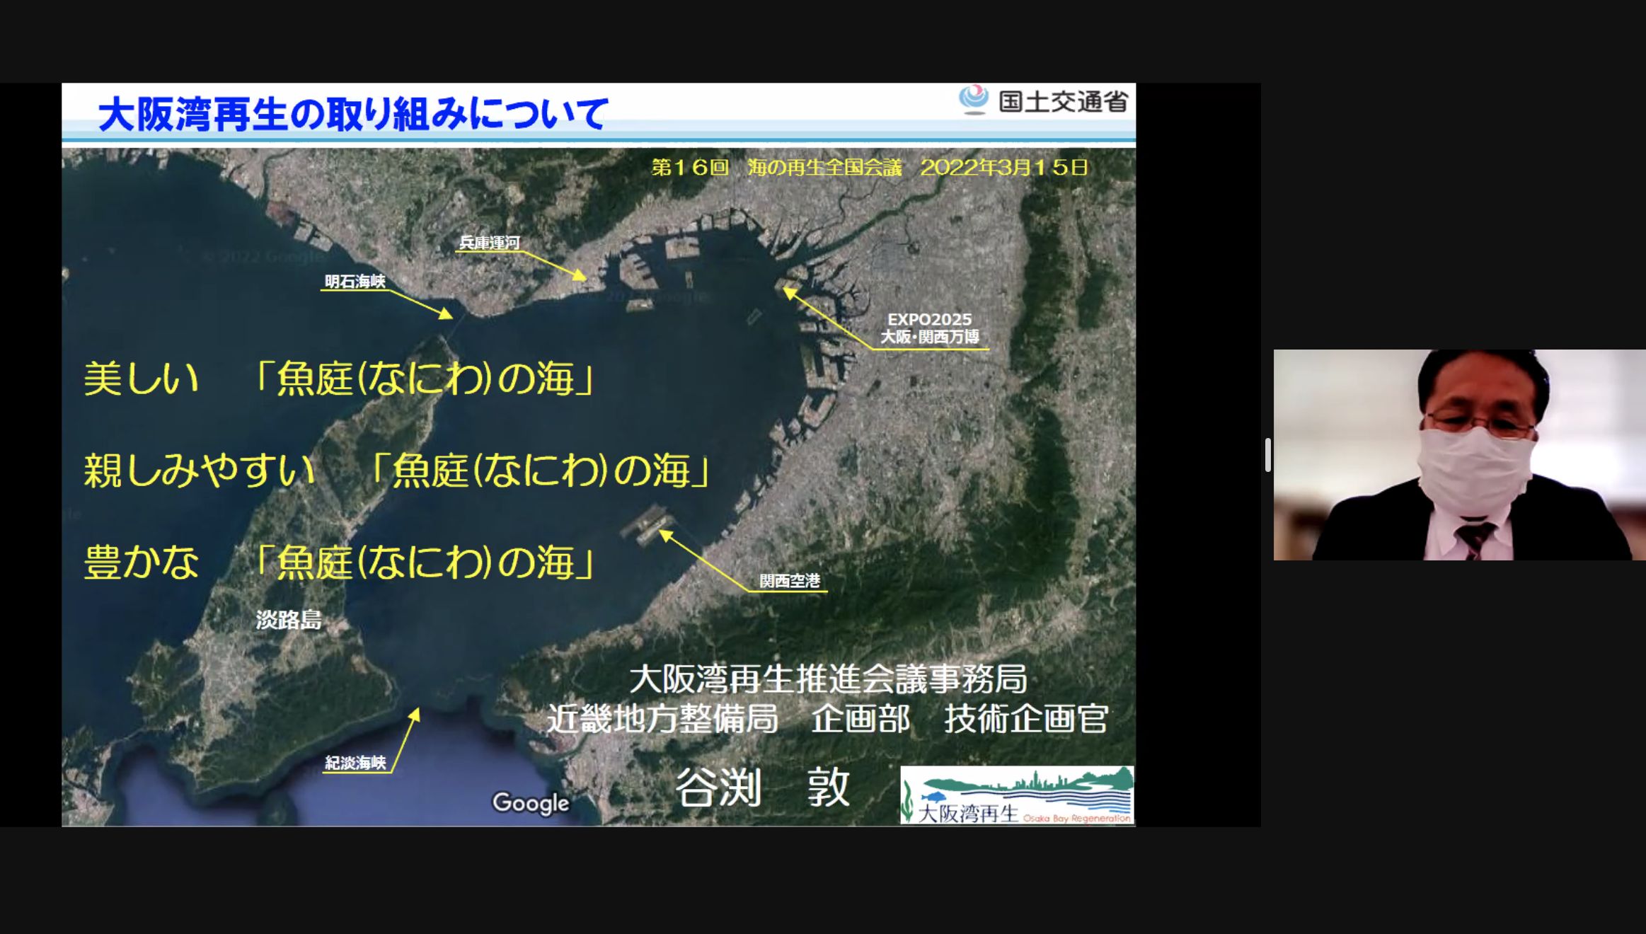The image size is (1646, 934).
Task: Click the divider handle beside the speaker video
Action: point(1267,454)
